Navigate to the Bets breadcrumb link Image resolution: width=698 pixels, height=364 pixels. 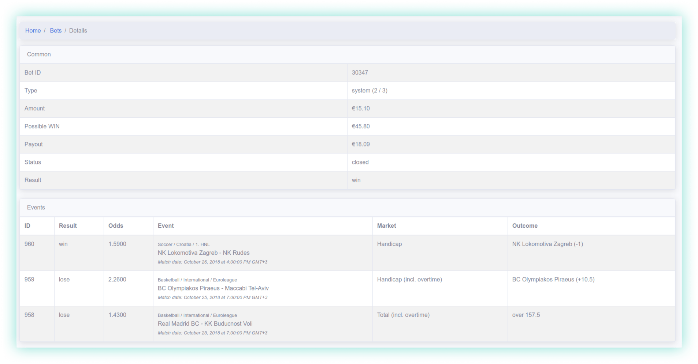(x=56, y=30)
